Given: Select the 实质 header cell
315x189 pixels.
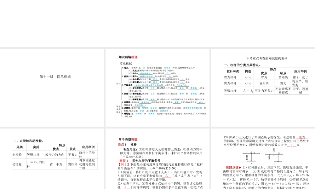Looking at the screenshot, I should pos(36,147).
